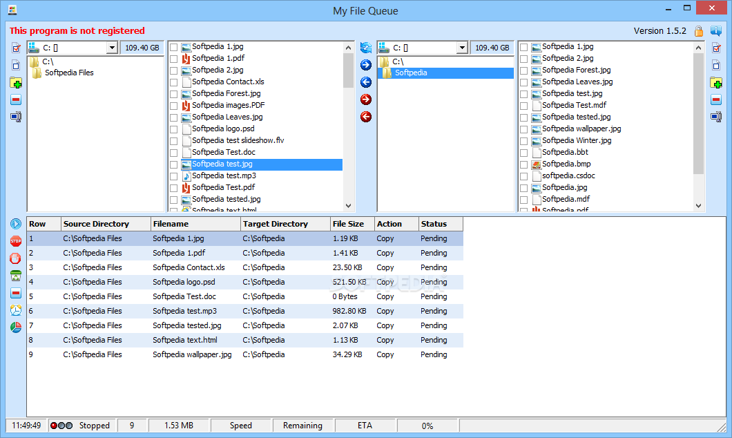This screenshot has height=438, width=732.
Task: Start the queue with the blue play icon
Action: click(x=16, y=224)
